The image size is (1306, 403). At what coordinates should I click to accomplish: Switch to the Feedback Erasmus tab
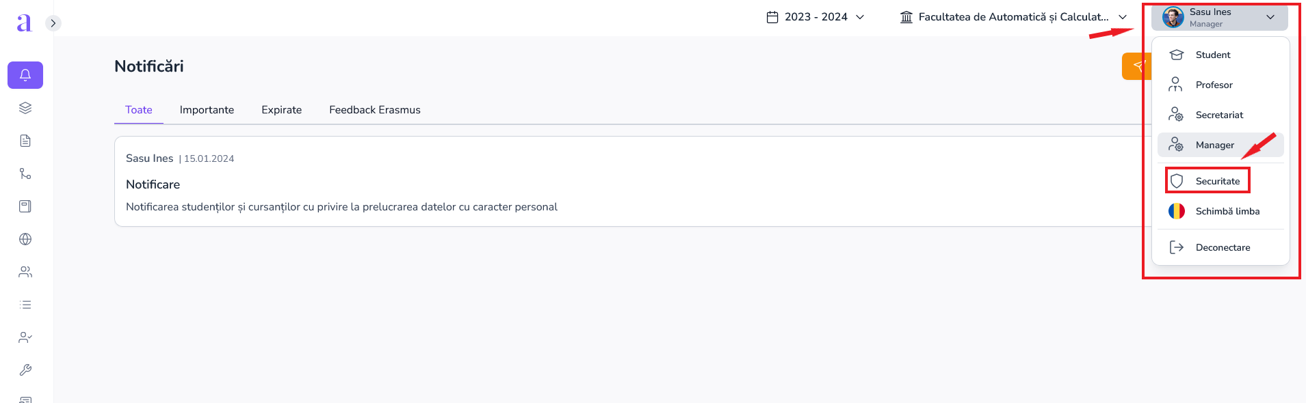[x=375, y=110]
